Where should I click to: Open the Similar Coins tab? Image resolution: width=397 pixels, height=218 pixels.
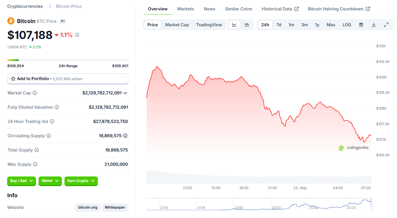click(x=239, y=9)
